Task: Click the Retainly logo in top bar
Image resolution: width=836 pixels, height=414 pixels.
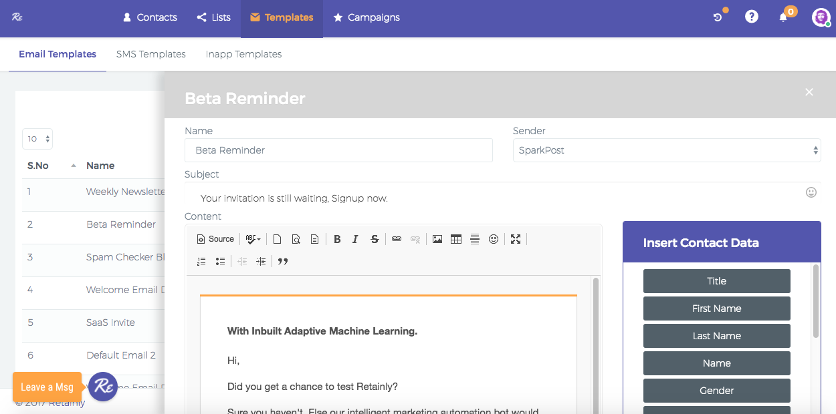Action: 17,17
